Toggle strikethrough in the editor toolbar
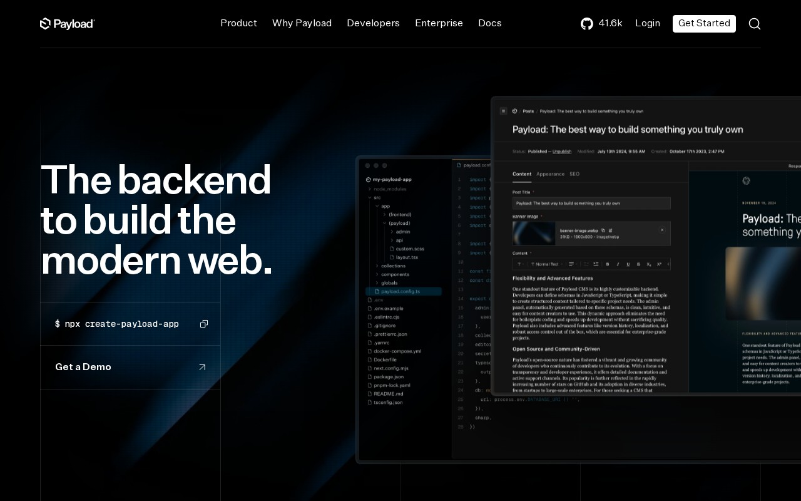 pos(638,264)
